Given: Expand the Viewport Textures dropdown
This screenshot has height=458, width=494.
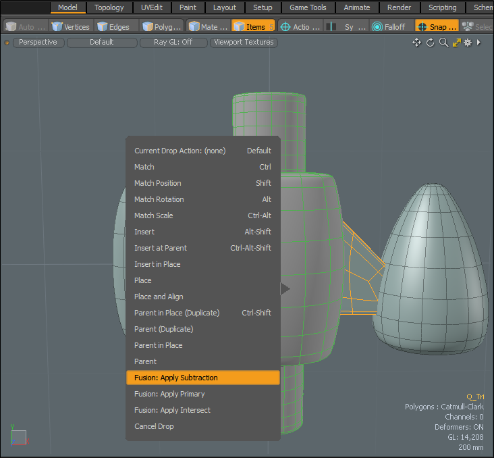Looking at the screenshot, I should [244, 43].
